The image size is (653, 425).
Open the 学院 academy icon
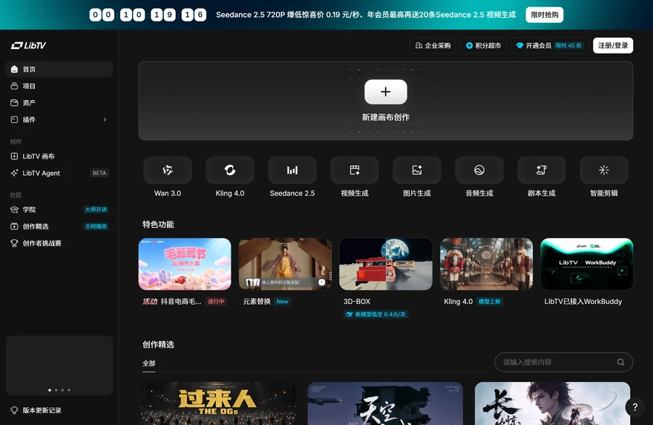14,209
